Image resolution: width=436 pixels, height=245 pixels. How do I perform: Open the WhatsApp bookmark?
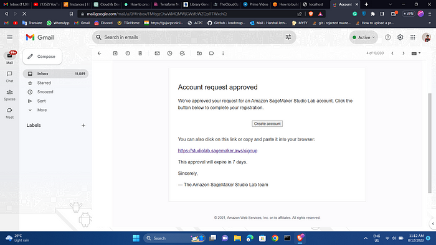(x=58, y=23)
